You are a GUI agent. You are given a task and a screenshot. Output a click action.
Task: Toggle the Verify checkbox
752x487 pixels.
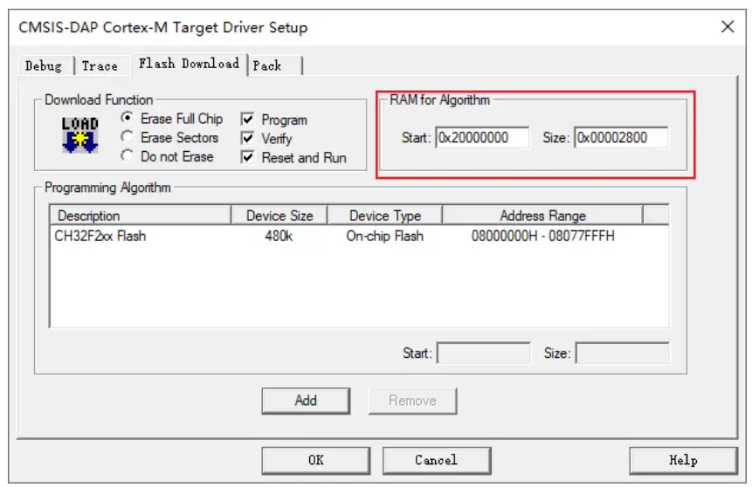(x=247, y=138)
